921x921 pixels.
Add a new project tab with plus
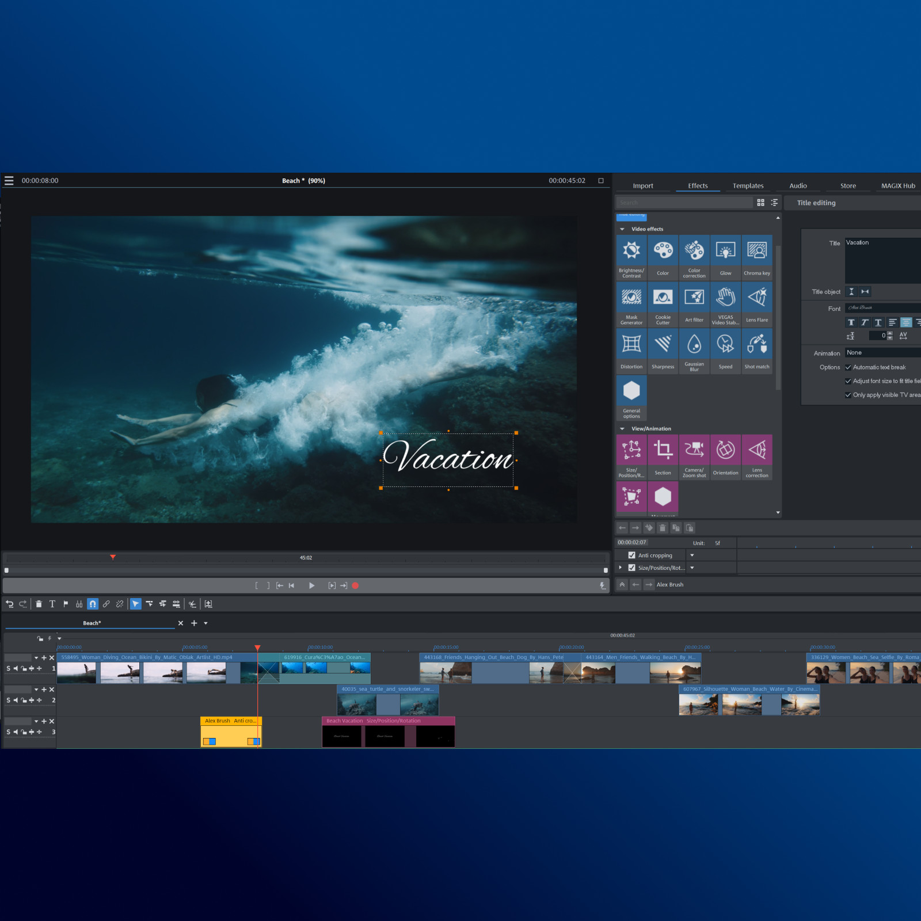[x=194, y=623]
